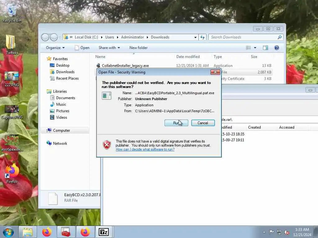Toggle the preview pane icon
This screenshot has width=318, height=238.
point(266,48)
